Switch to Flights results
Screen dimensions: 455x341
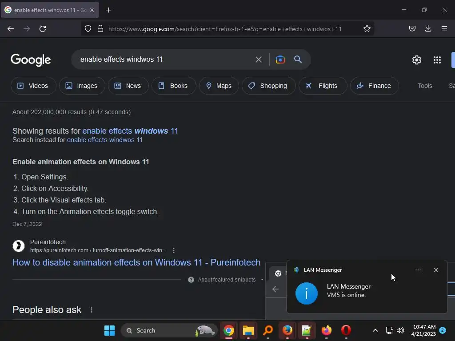[323, 86]
